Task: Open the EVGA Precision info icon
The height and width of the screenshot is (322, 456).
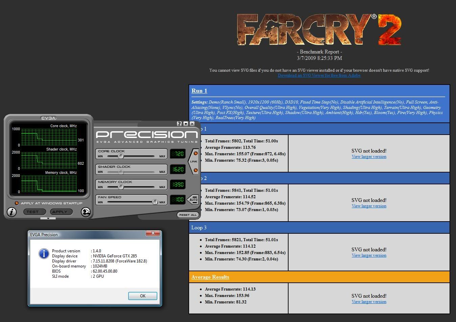Action: 12,212
